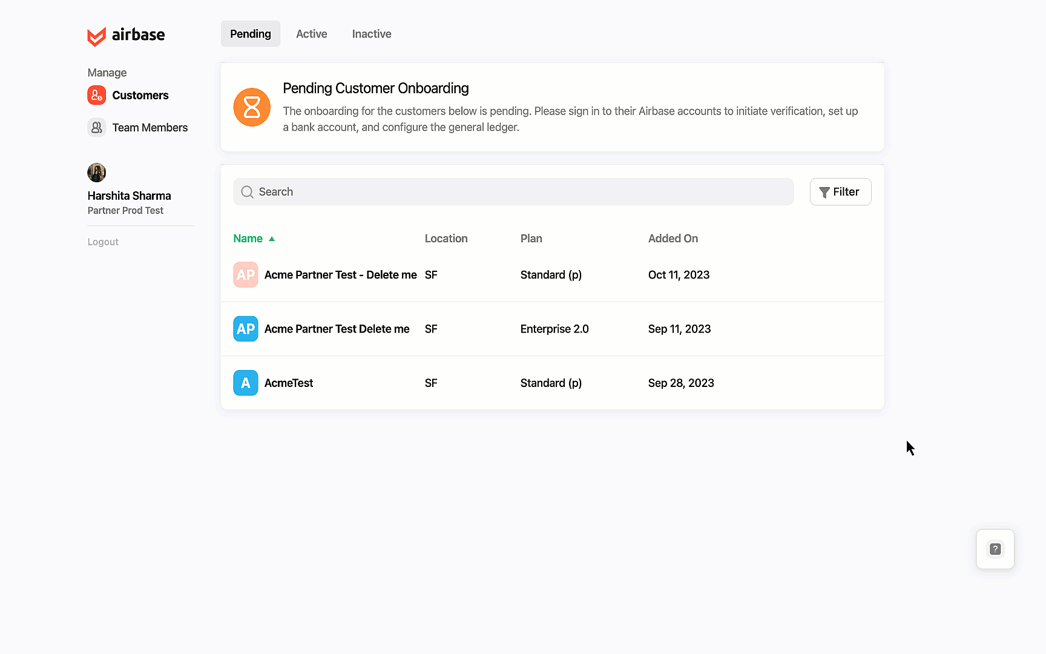Click the blue AP avatar for Acme Partner Test Delete me

[246, 329]
